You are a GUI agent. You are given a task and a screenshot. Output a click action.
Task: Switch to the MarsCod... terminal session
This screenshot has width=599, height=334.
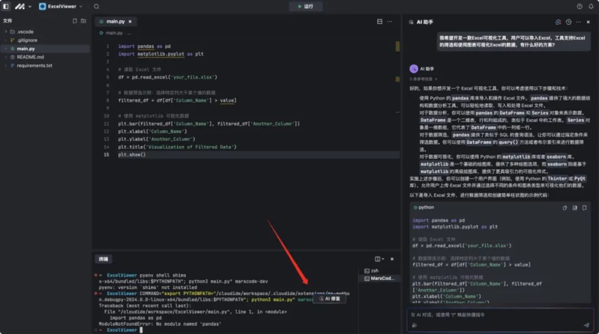(x=379, y=278)
